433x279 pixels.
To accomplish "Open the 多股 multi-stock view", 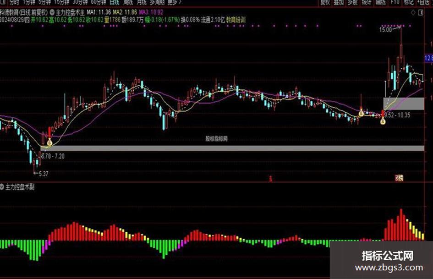I will [x=353, y=2].
